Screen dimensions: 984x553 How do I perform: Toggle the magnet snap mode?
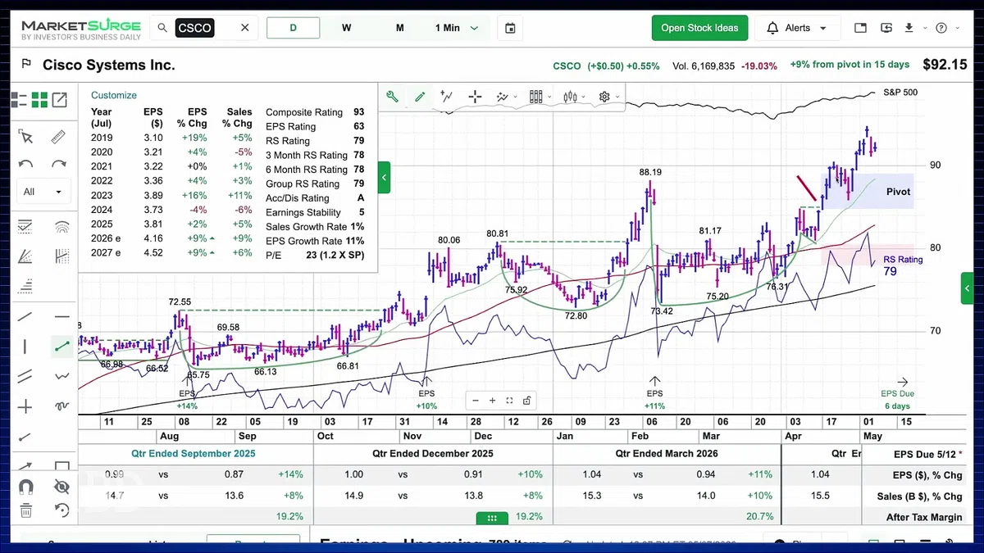[25, 487]
